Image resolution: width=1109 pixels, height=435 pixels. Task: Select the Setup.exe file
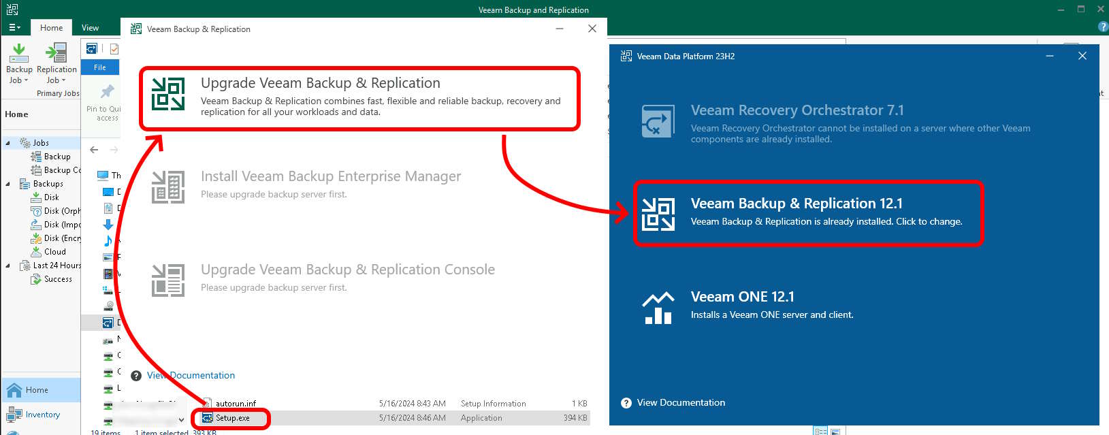coord(232,418)
